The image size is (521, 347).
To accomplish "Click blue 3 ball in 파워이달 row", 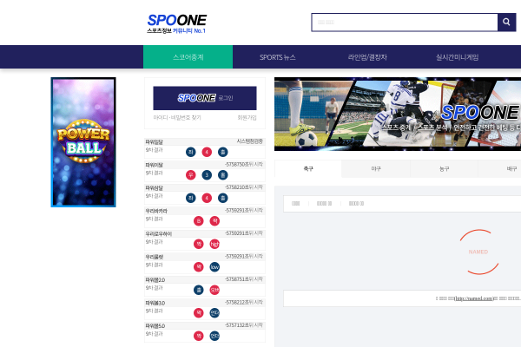I will [207, 175].
